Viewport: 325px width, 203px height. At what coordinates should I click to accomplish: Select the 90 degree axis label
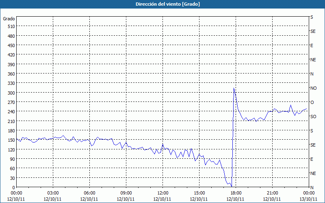(x=13, y=159)
